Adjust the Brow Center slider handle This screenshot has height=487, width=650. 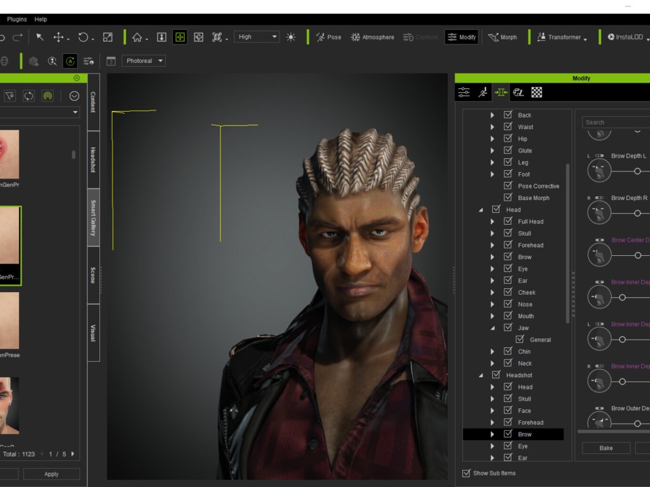pyautogui.click(x=638, y=255)
